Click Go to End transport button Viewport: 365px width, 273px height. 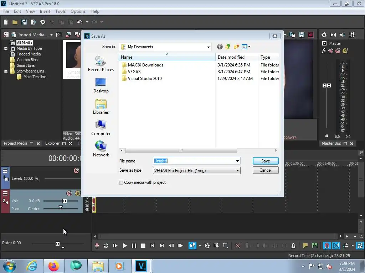tap(162, 246)
